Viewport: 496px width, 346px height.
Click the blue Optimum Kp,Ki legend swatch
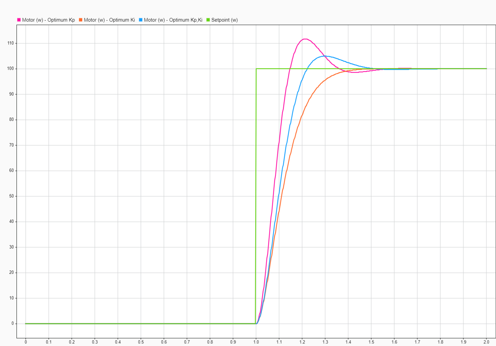pyautogui.click(x=141, y=20)
